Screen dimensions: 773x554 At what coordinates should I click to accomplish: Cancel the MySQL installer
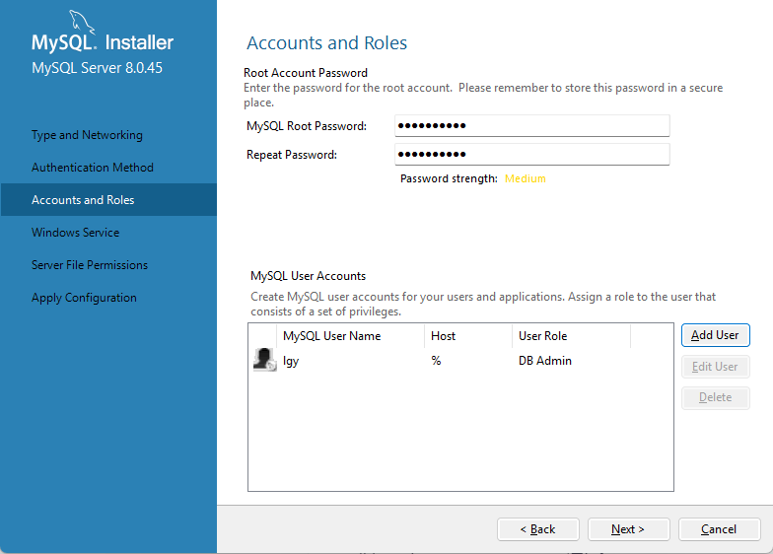coord(720,529)
